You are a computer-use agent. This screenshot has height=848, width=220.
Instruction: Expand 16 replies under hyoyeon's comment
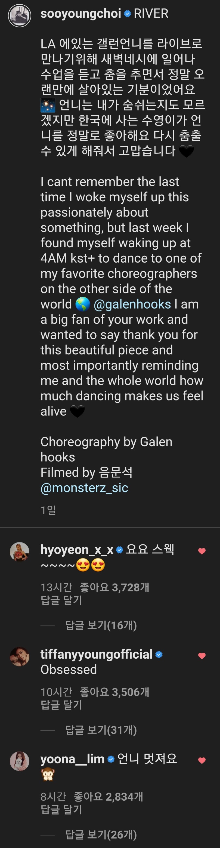pos(101,625)
